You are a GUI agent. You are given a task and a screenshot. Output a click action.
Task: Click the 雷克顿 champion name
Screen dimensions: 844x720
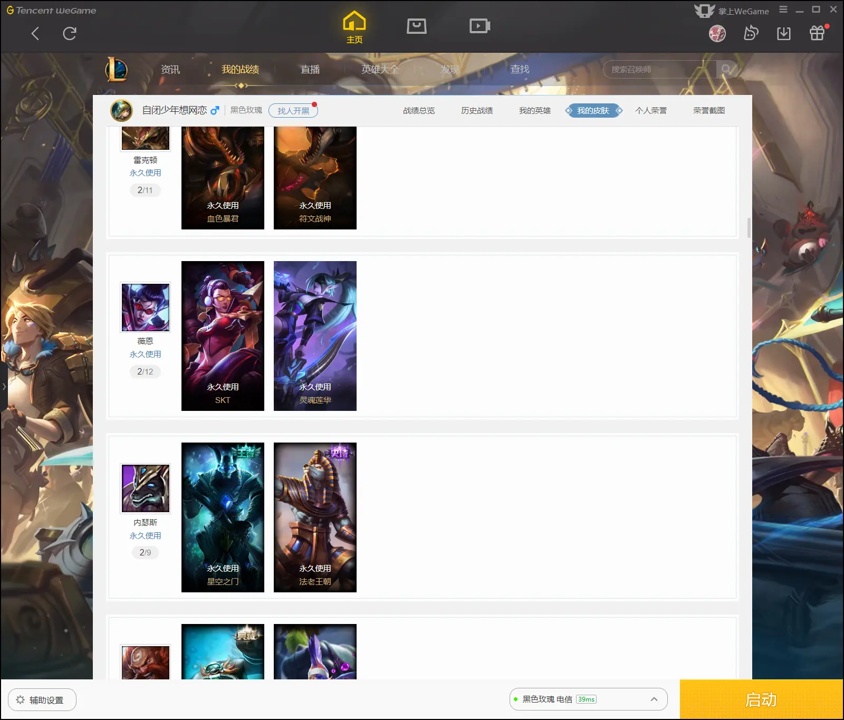pos(145,160)
